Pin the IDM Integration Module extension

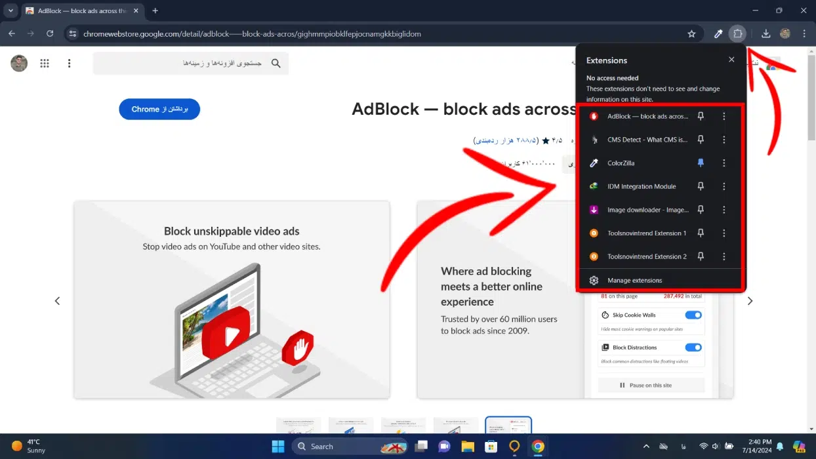[701, 187]
